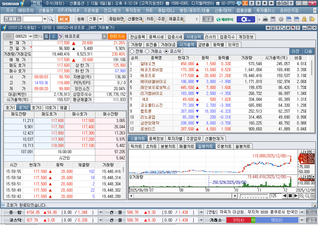Screen dimensions: 318x225
Task: Open the first 선물 588.70 dropdown arrow
Action: tap(201, 213)
